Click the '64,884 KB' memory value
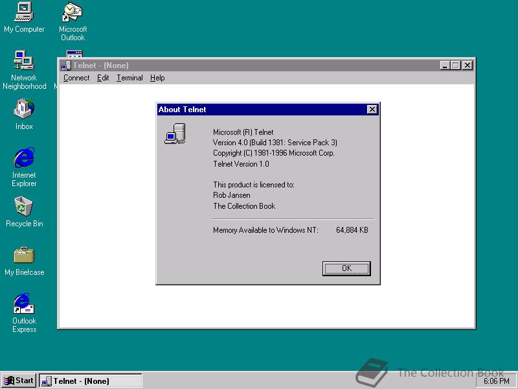The image size is (518, 389). tap(352, 230)
